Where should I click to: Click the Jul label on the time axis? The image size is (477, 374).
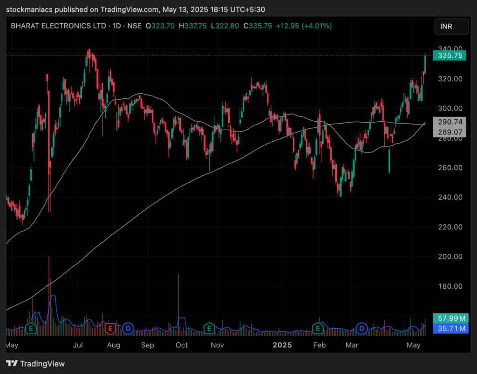pos(78,345)
